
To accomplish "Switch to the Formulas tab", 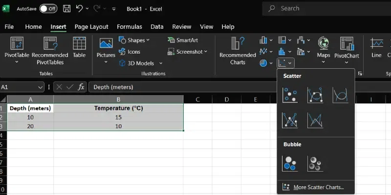I will 130,27.
